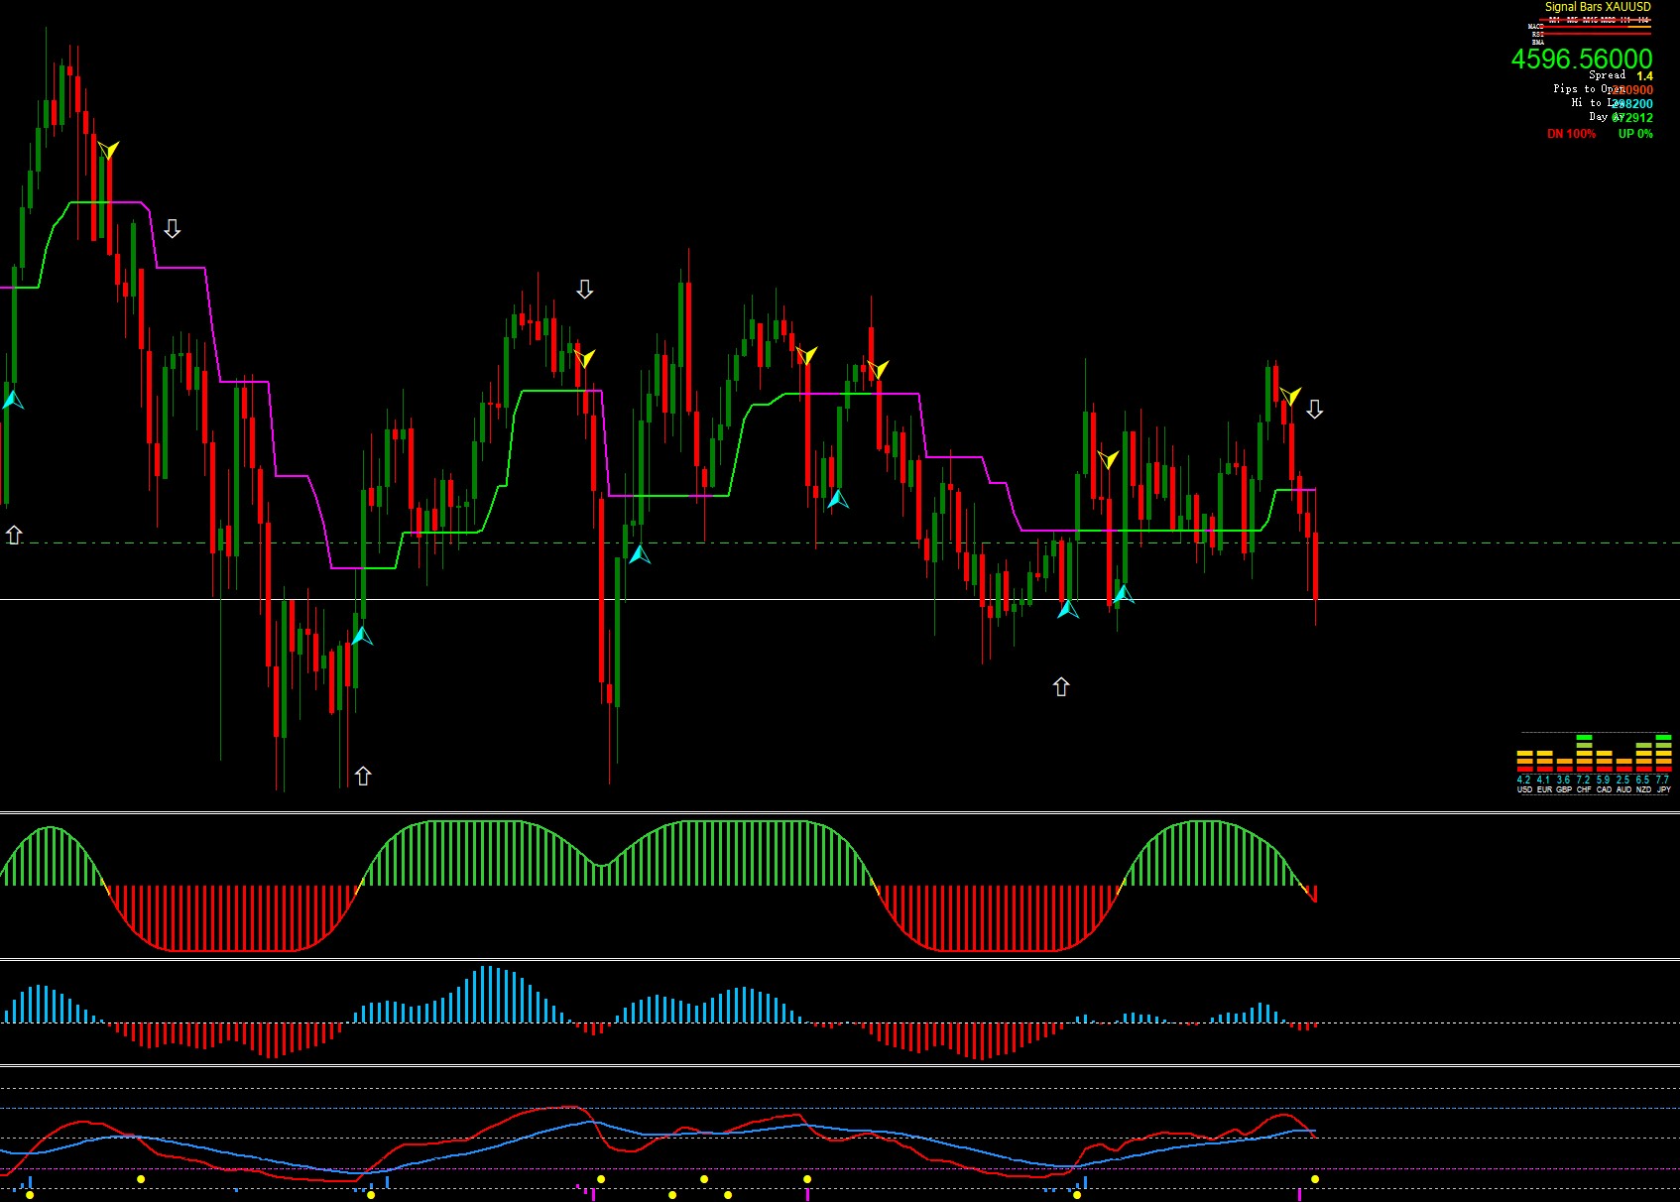
Task: Click the lowest white up arrow on the chart
Action: 363,776
